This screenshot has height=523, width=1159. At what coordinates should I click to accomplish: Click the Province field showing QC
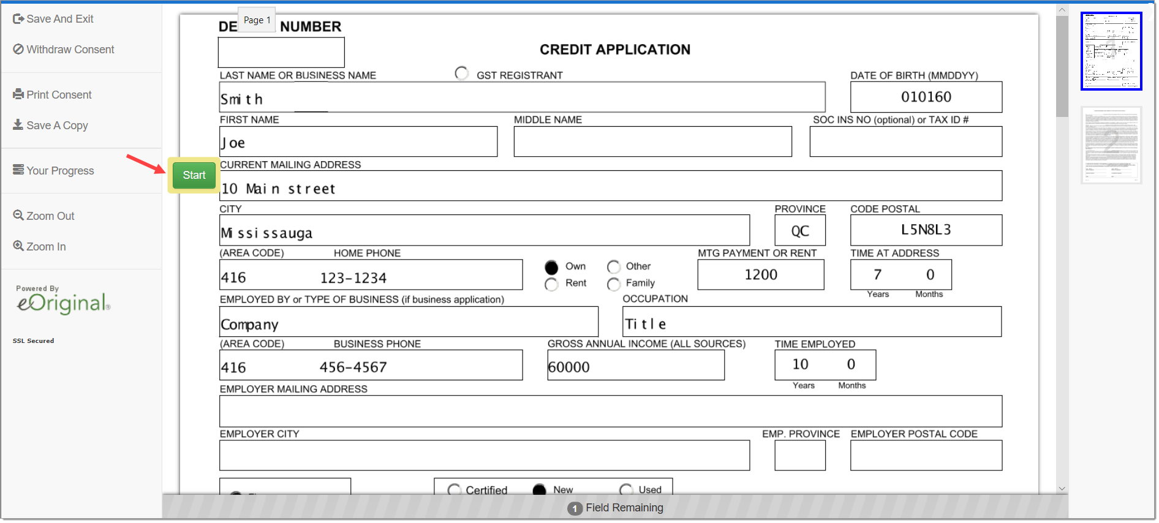click(x=800, y=230)
